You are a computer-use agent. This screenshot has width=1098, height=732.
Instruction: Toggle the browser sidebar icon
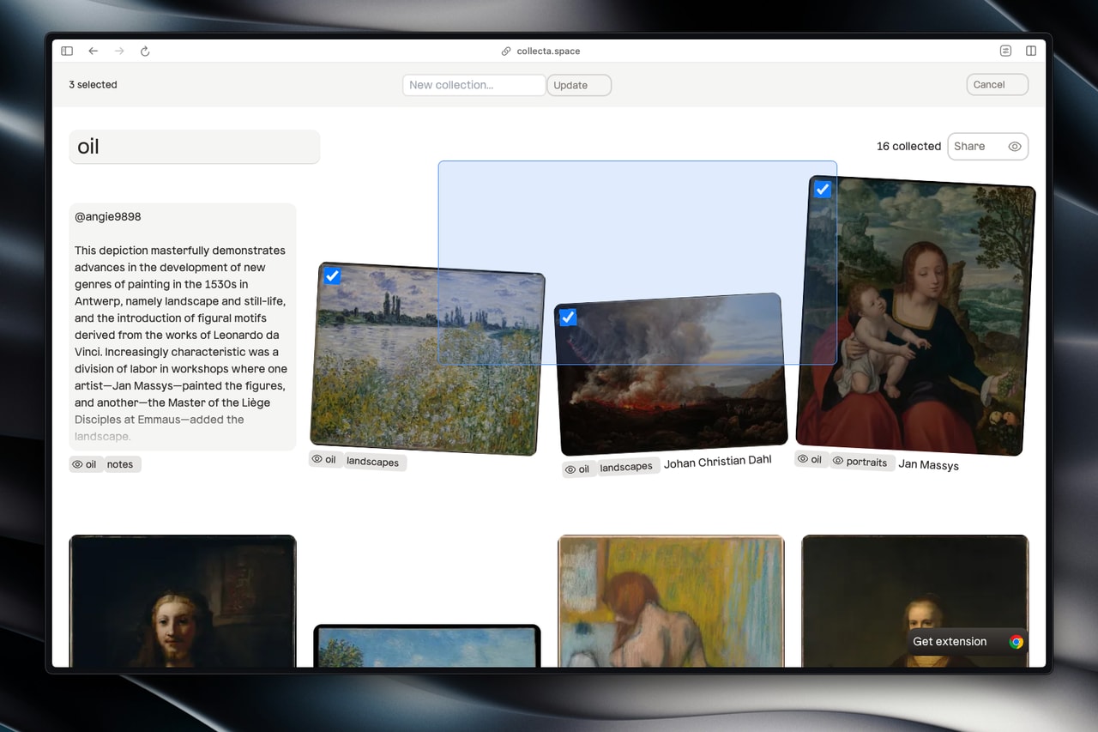pyautogui.click(x=67, y=51)
